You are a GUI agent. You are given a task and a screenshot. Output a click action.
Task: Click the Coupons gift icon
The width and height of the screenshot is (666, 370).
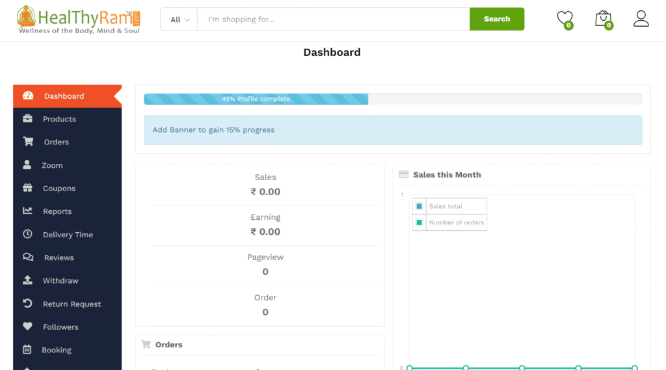click(27, 188)
